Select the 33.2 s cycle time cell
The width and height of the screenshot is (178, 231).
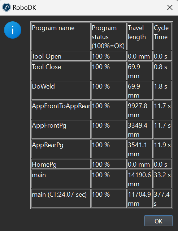pos(162,179)
